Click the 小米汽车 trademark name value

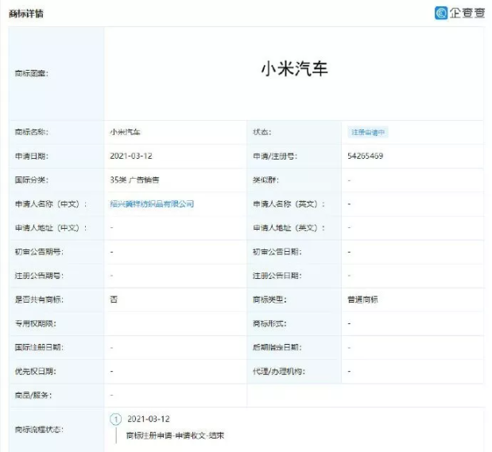coord(126,133)
